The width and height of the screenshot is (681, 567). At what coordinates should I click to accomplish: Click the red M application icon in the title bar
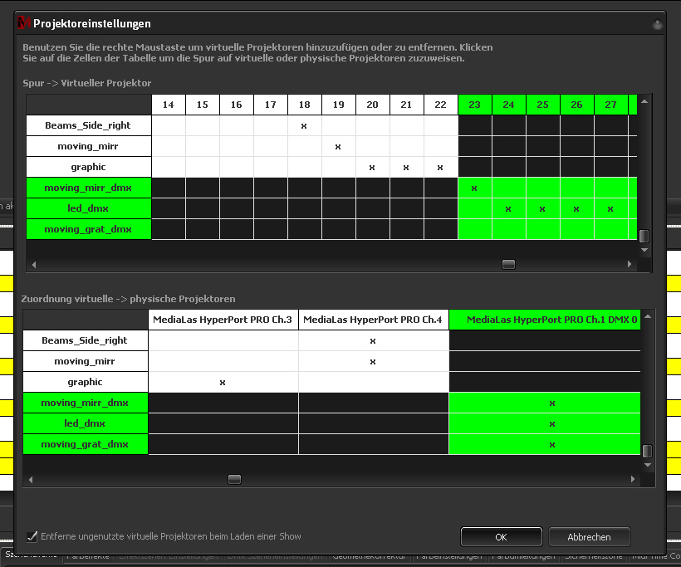pyautogui.click(x=24, y=22)
